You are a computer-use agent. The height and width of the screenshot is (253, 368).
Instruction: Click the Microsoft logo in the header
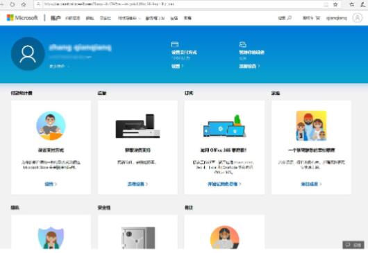pos(22,18)
